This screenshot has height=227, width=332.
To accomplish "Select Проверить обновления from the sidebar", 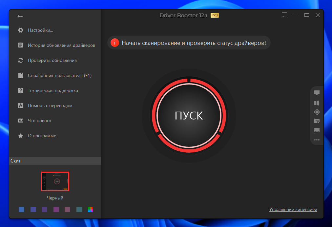I will 52,60.
